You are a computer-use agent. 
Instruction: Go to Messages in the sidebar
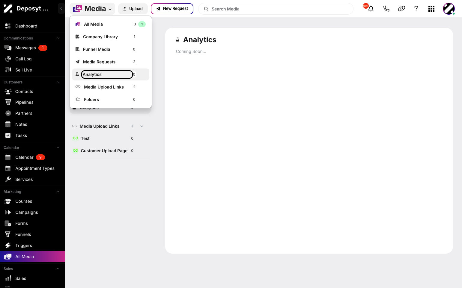[x=32, y=48]
